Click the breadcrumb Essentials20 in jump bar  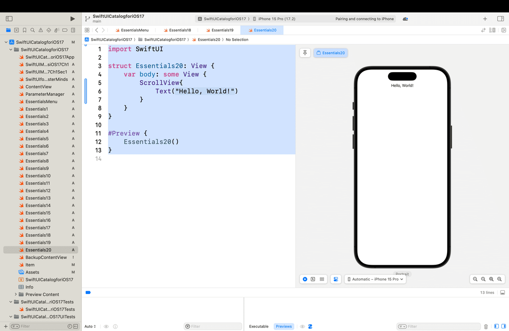click(206, 40)
